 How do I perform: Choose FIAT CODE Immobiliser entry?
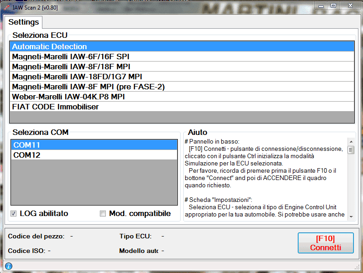pyautogui.click(x=182, y=107)
